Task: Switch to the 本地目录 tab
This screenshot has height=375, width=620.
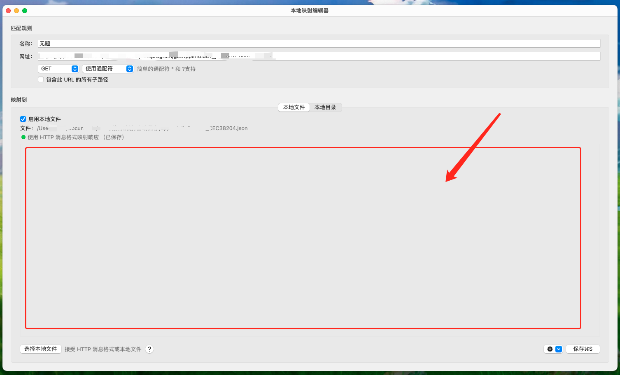Action: coord(325,107)
